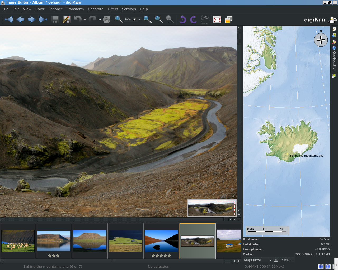The image size is (338, 270).
Task: Select the three-star rated lake thumbnail
Action: click(x=54, y=241)
